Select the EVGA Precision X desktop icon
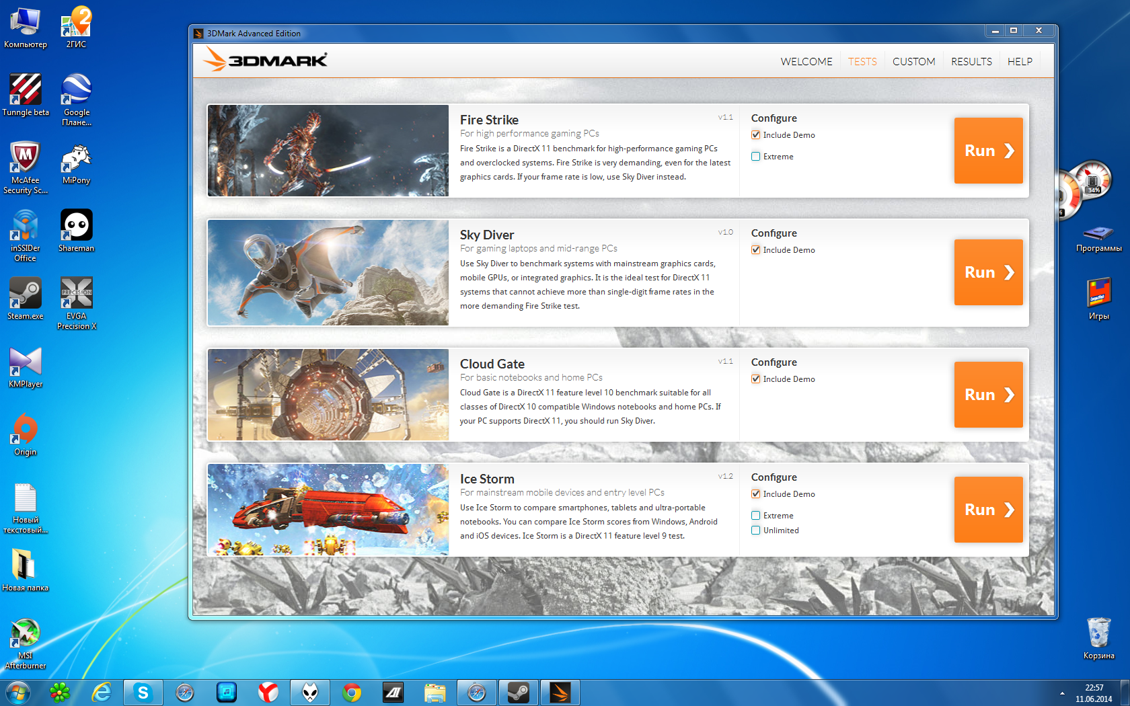The image size is (1130, 706). [x=76, y=304]
